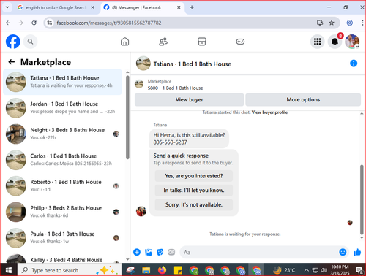366x276 pixels.
Task: Open conversation information blue i icon
Action: [354, 64]
